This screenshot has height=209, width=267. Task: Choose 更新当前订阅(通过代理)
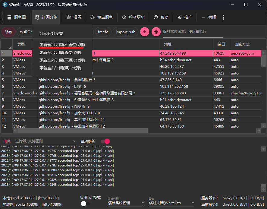[60, 68]
